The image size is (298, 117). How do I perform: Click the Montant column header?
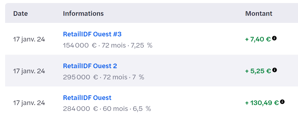pyautogui.click(x=259, y=13)
